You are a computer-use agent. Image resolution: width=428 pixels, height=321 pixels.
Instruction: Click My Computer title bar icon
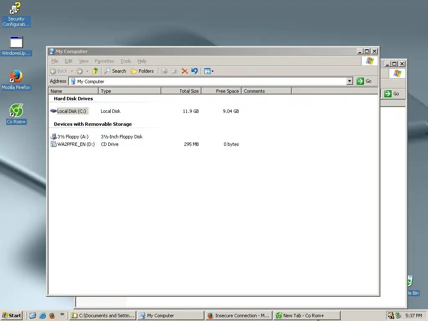[52, 51]
